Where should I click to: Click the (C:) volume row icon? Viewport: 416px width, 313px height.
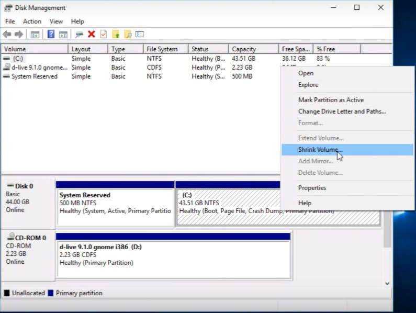(7, 59)
